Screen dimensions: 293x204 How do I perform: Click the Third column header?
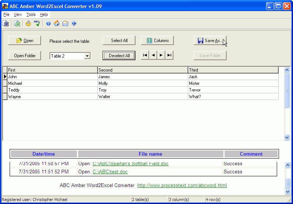click(233, 70)
